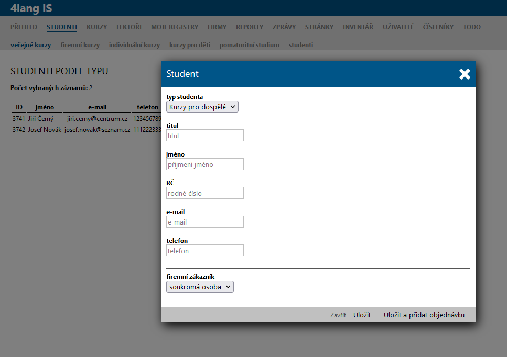Close the Student dialog with X icon
Screen dimensions: 507x357
(465, 74)
